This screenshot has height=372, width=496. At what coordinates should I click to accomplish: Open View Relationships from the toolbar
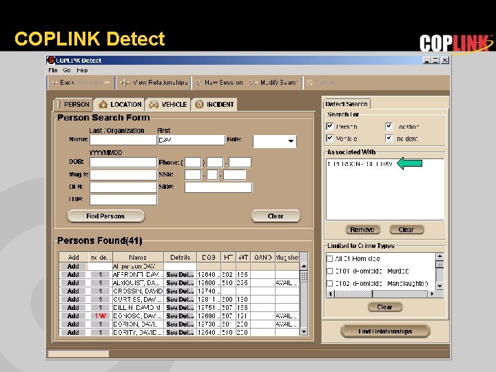point(154,83)
